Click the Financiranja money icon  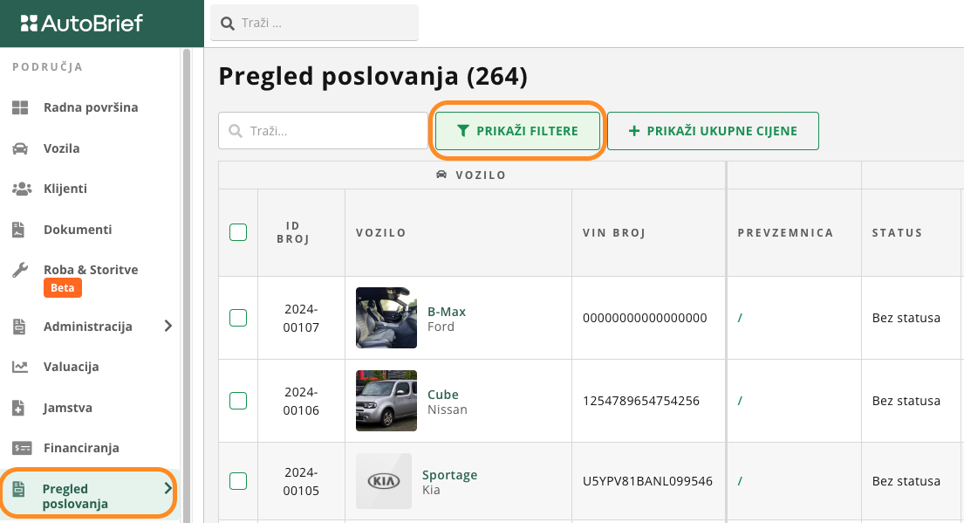click(x=20, y=448)
